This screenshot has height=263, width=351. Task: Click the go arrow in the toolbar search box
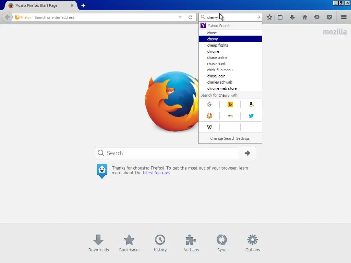[258, 17]
